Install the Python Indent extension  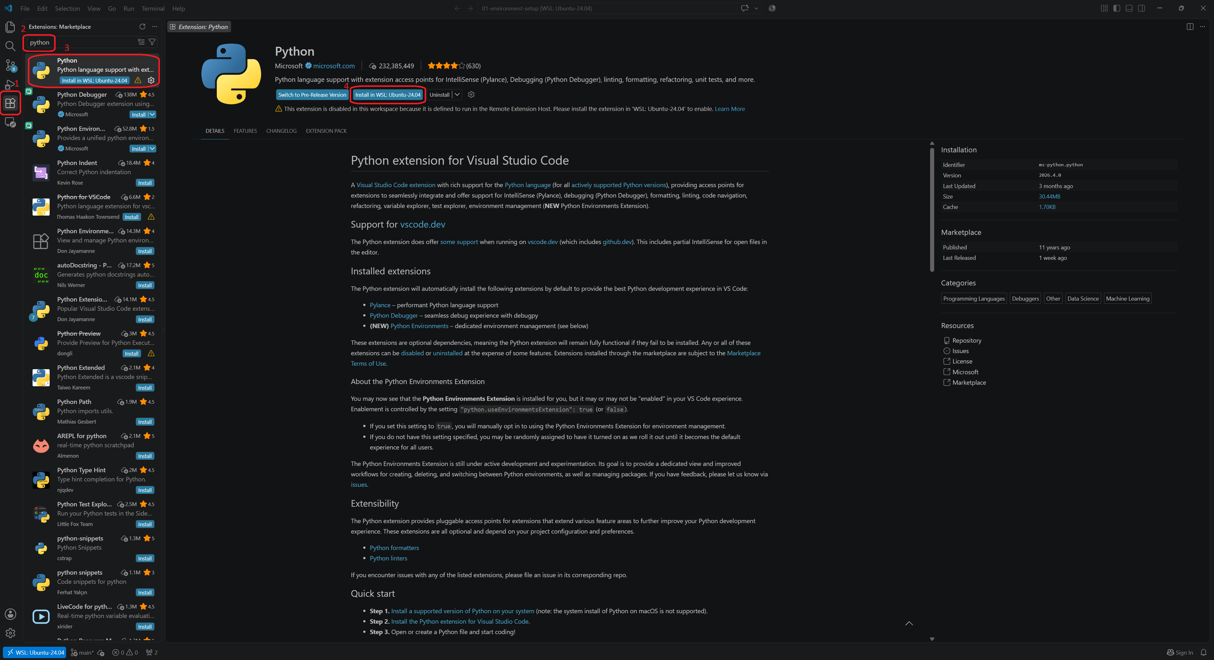point(145,183)
